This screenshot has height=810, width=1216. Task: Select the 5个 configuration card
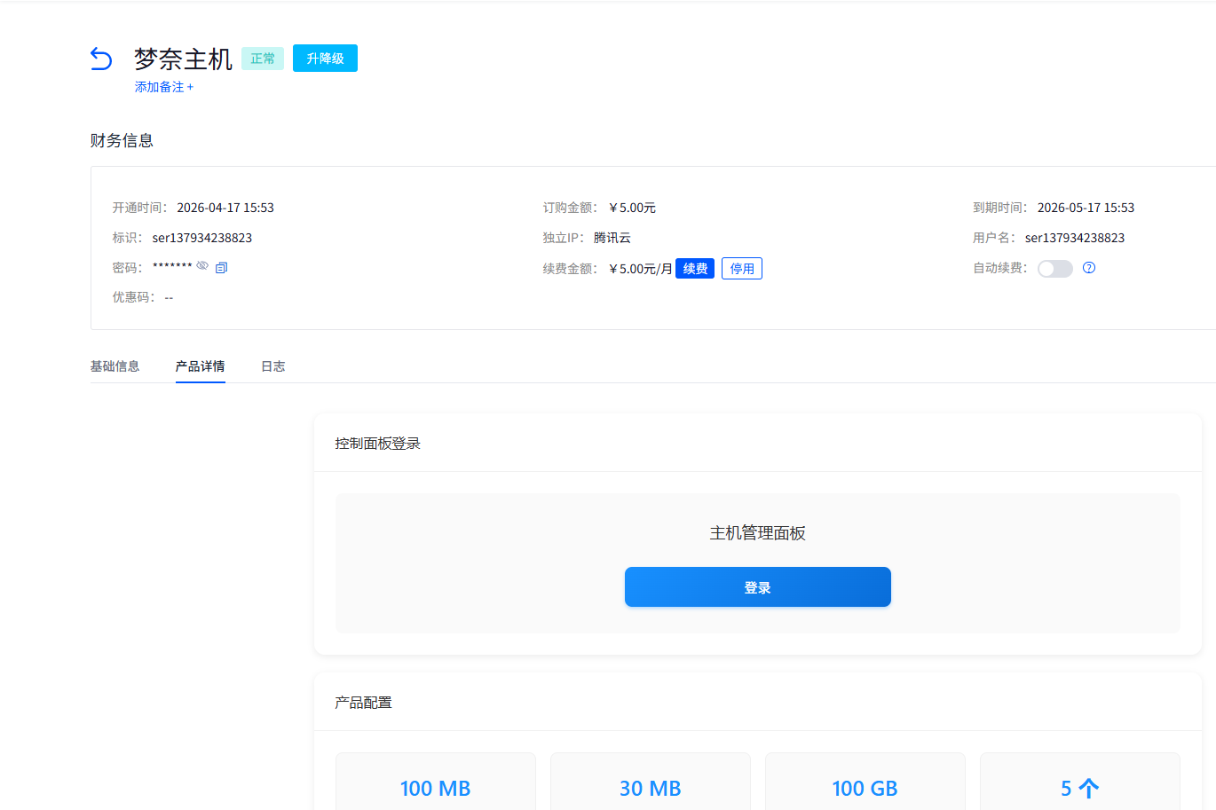(x=1079, y=788)
